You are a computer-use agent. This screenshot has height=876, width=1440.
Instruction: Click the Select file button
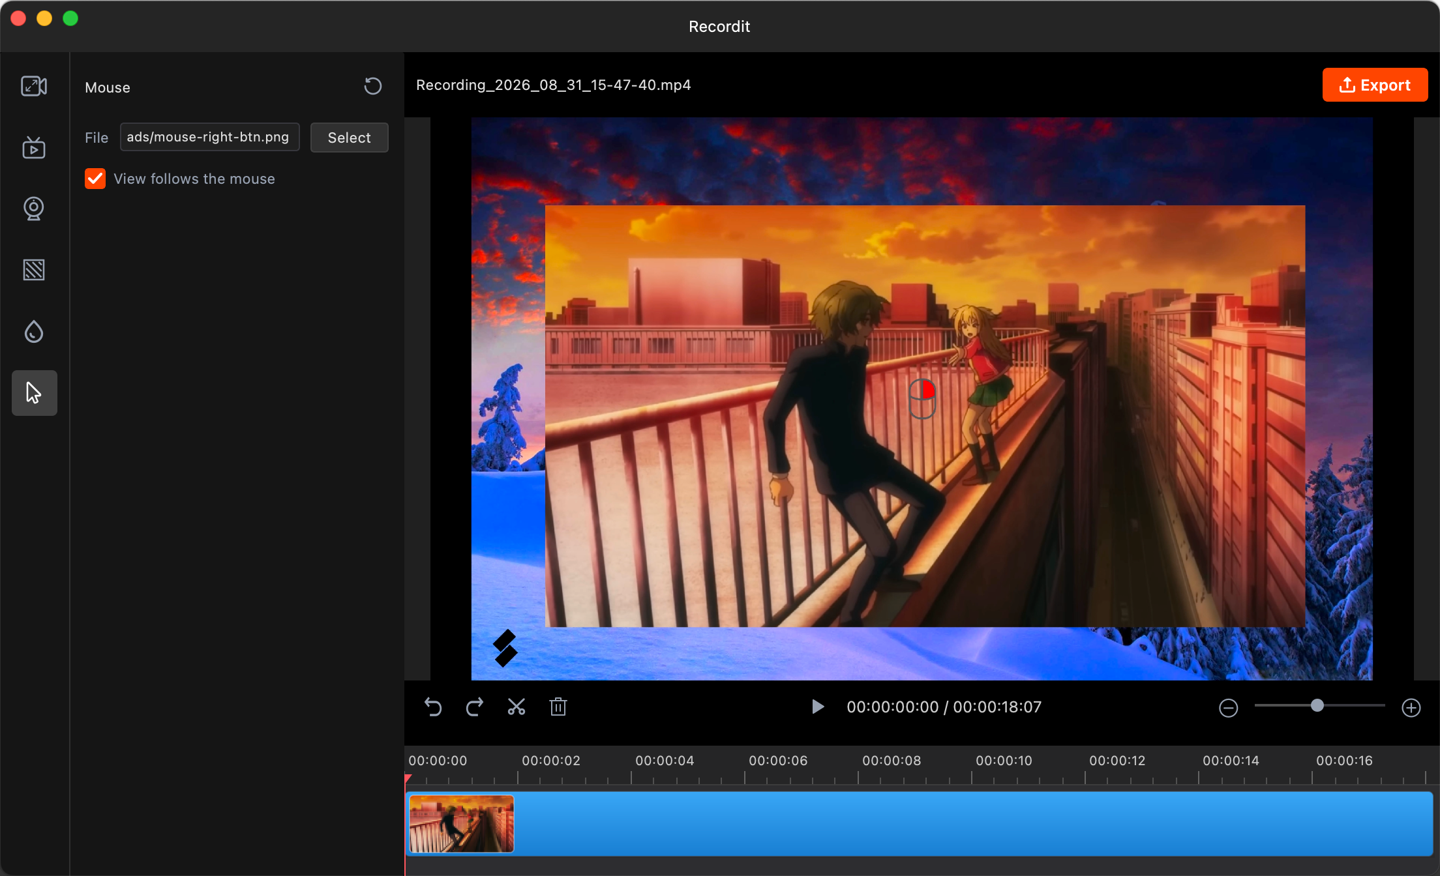click(349, 138)
